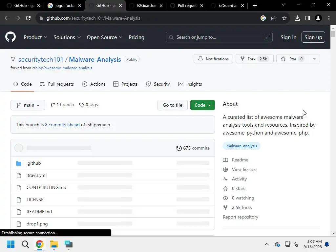Switch to the Actions tab
The height and width of the screenshot is (252, 336).
94,84
